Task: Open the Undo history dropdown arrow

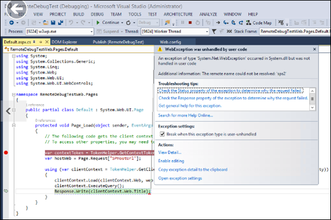Action: click(77, 23)
